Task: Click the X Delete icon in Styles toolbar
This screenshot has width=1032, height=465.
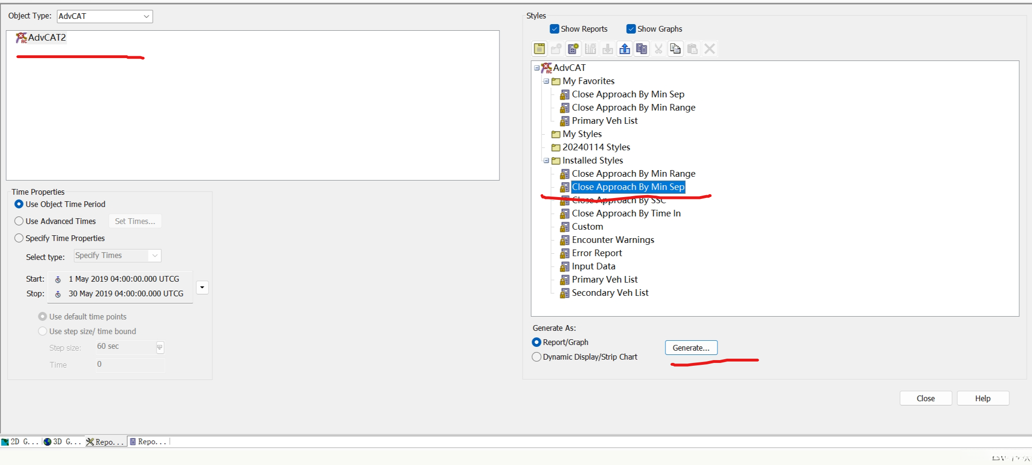Action: click(x=709, y=49)
